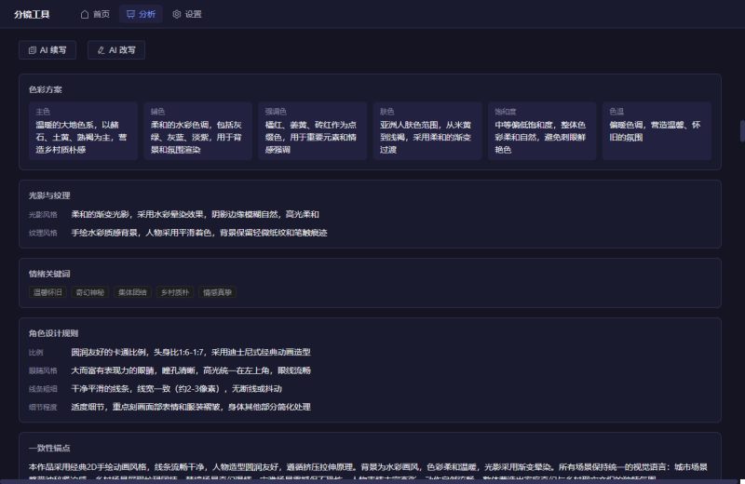Open the 设置 tab
The height and width of the screenshot is (484, 745).
click(x=186, y=15)
